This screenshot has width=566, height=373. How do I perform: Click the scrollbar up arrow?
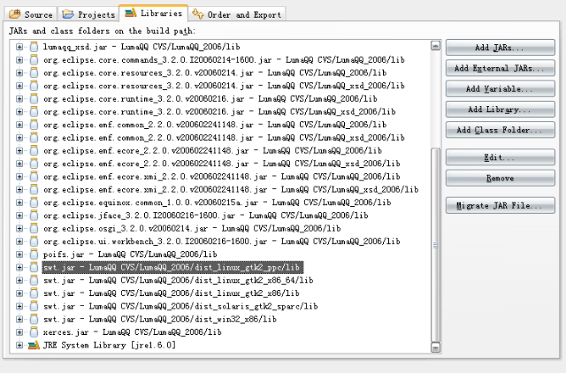pyautogui.click(x=435, y=46)
